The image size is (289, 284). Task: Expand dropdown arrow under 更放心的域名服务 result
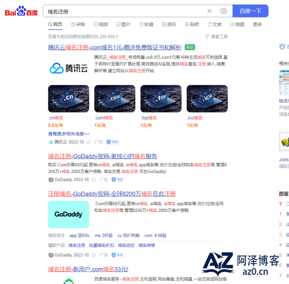[94, 180]
